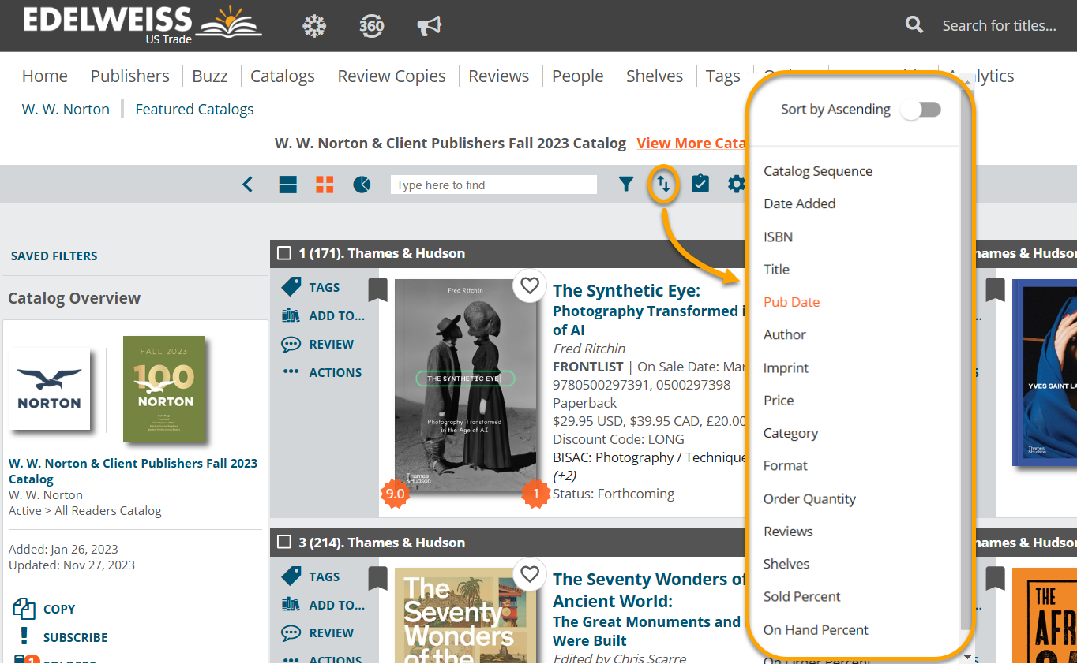Click the sort arrows icon in toolbar
The height and width of the screenshot is (664, 1077).
[x=663, y=185]
